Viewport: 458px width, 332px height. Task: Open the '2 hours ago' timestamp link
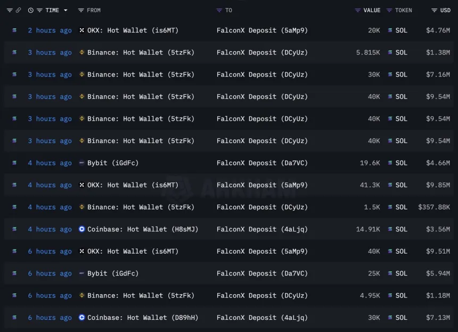pos(50,30)
